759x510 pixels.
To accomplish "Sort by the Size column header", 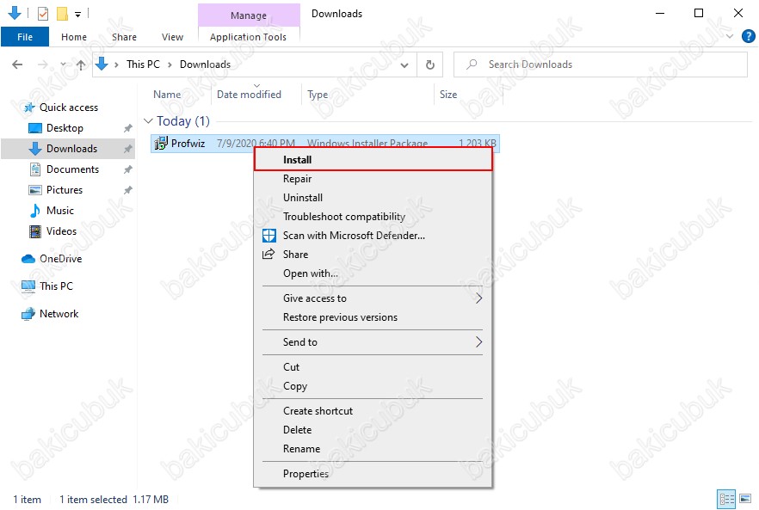I will point(448,95).
